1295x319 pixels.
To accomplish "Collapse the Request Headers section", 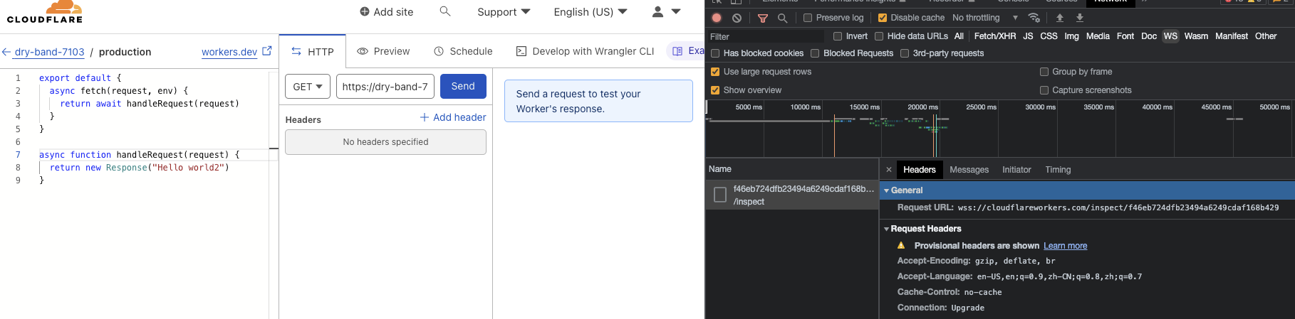I will [887, 229].
